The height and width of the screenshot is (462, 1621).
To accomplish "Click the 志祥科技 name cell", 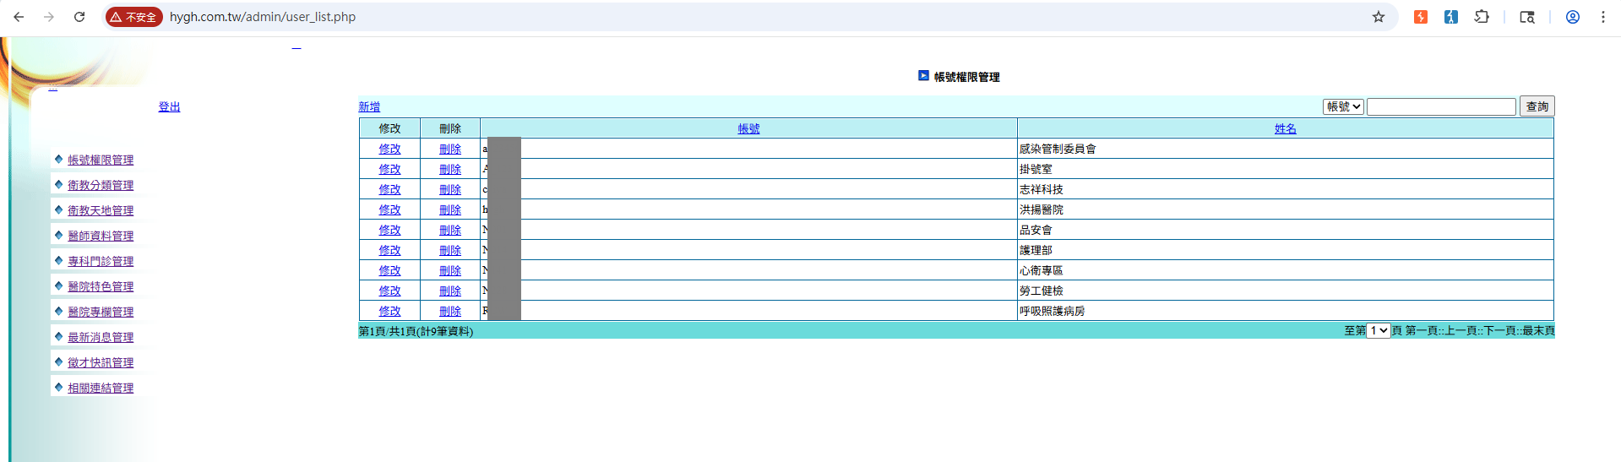I will point(1285,189).
